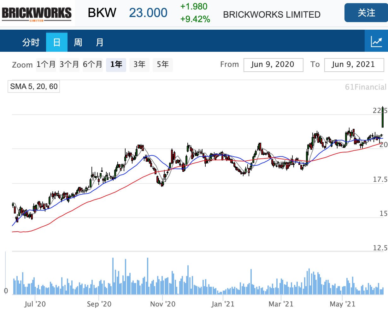This screenshot has width=388, height=315.
Task: Click the +9.42% change percentage
Action: pos(195,19)
